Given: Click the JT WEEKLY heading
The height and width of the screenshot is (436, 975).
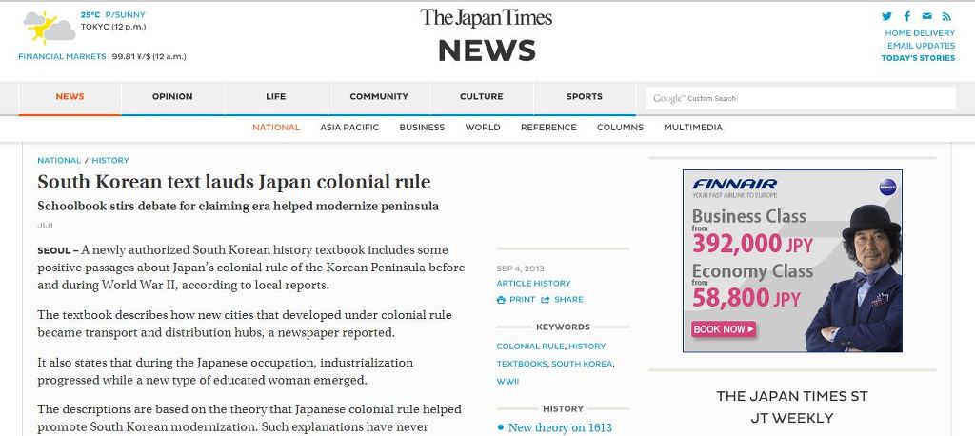Looking at the screenshot, I should pyautogui.click(x=791, y=419).
